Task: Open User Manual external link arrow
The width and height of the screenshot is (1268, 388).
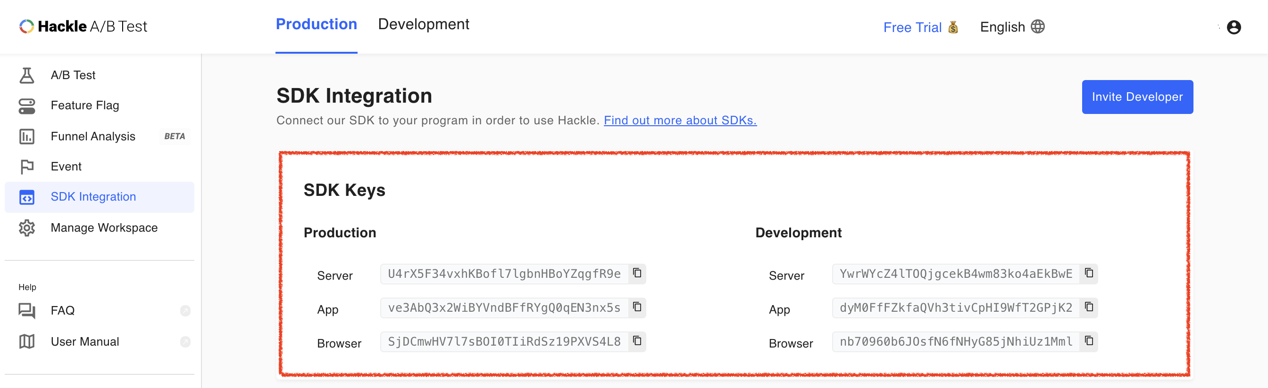Action: pyautogui.click(x=185, y=342)
